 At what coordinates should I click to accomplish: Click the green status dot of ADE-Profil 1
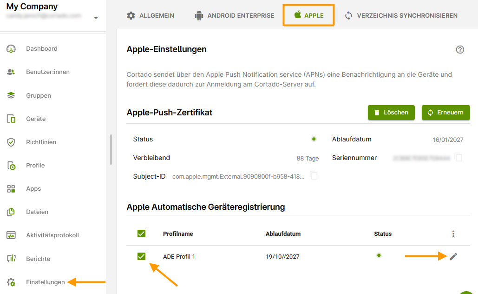coord(379,255)
